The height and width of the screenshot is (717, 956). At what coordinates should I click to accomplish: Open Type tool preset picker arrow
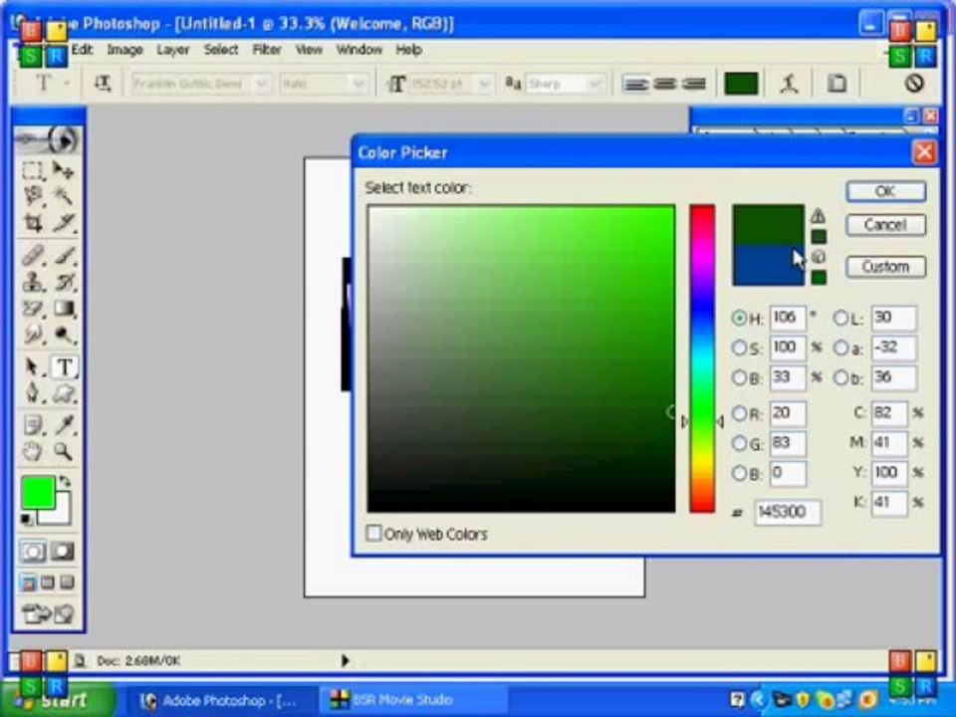point(67,83)
